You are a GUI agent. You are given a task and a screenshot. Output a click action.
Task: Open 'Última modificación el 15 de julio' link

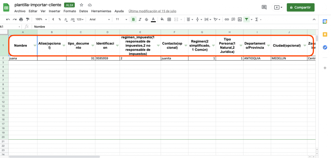153,11
